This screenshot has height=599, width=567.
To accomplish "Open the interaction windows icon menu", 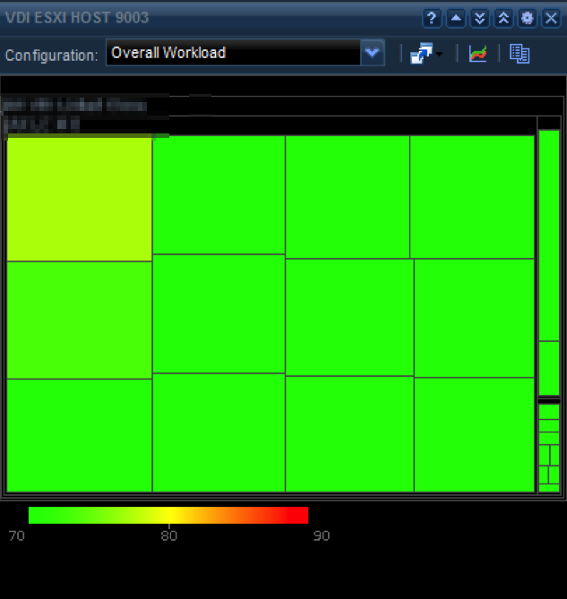I will (x=419, y=54).
